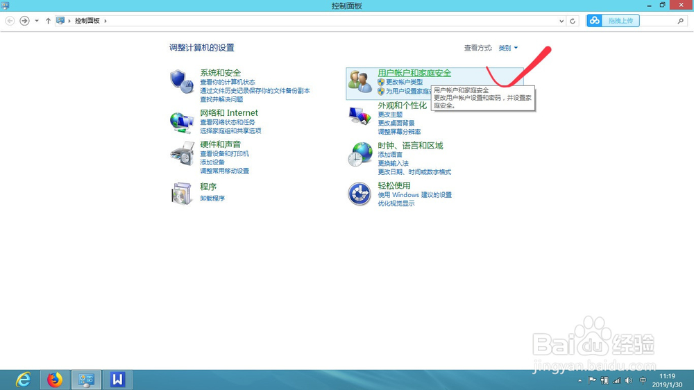This screenshot has width=694, height=390.
Task: Open 为用户设置家庭安全 link
Action: click(x=409, y=91)
